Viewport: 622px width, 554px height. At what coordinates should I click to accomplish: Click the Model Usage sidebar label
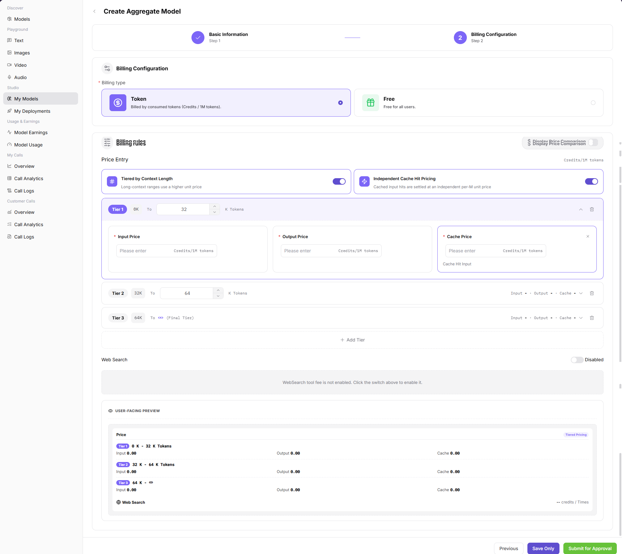tap(28, 145)
